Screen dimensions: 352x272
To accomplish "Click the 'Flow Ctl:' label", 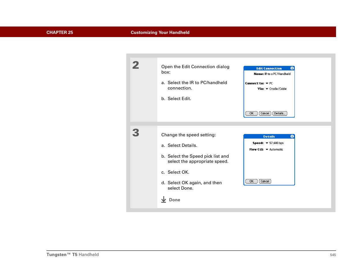I will coord(257,149).
